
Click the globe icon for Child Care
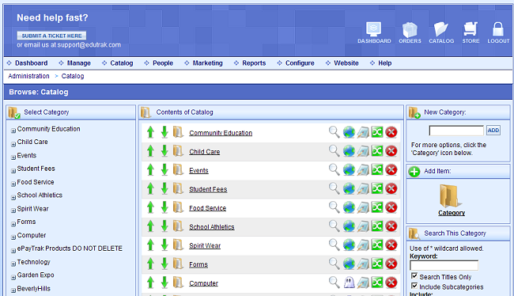pyautogui.click(x=349, y=151)
